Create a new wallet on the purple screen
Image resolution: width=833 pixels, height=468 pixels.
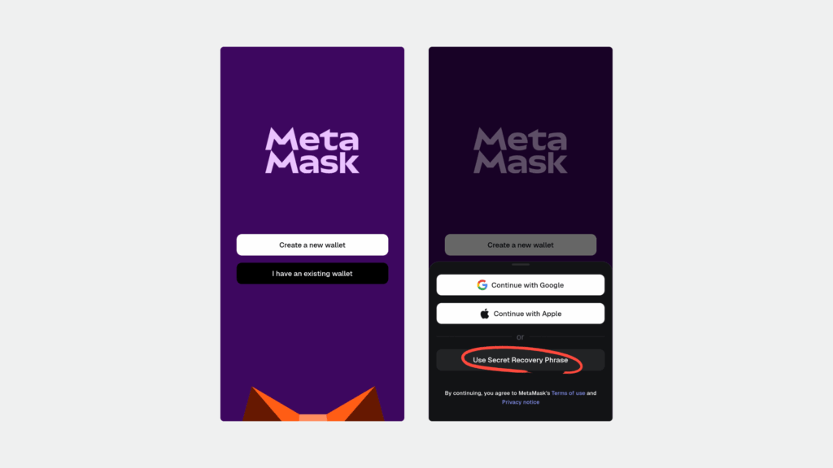[x=312, y=245]
